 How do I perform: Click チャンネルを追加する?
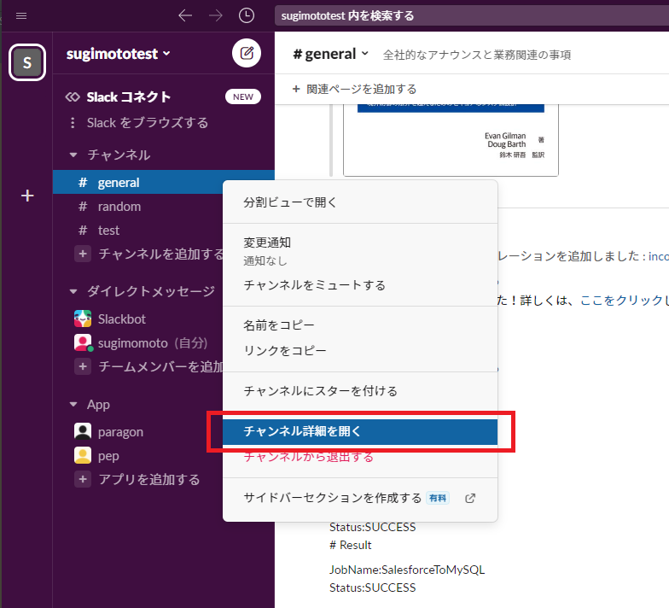coord(149,254)
